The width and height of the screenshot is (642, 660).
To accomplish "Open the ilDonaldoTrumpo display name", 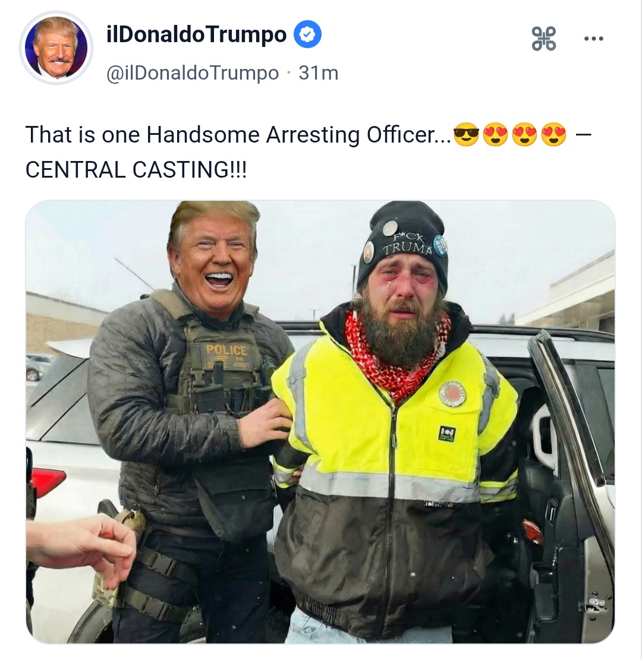I will tap(197, 34).
